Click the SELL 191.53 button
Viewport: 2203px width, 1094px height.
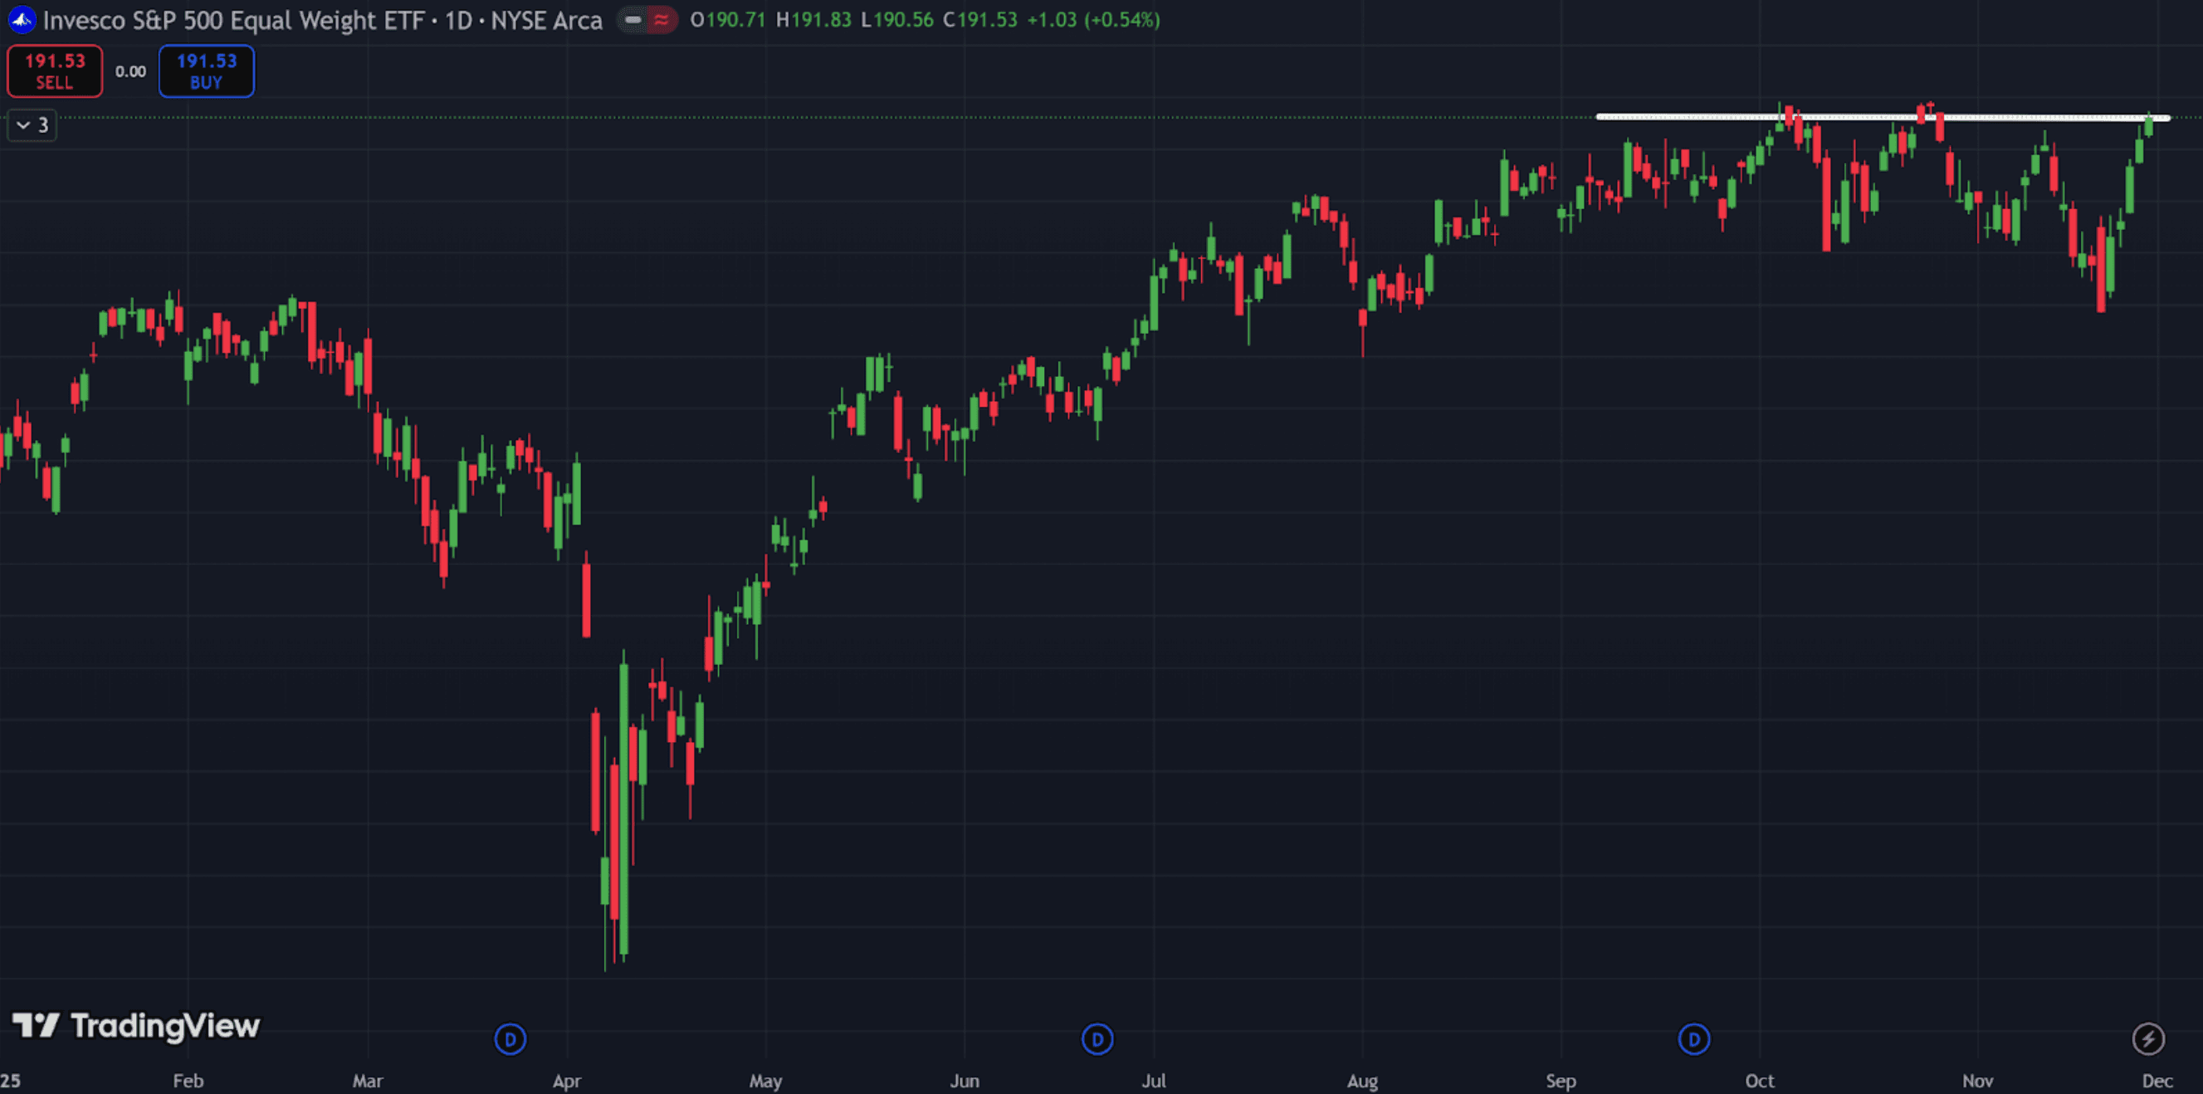click(x=55, y=71)
